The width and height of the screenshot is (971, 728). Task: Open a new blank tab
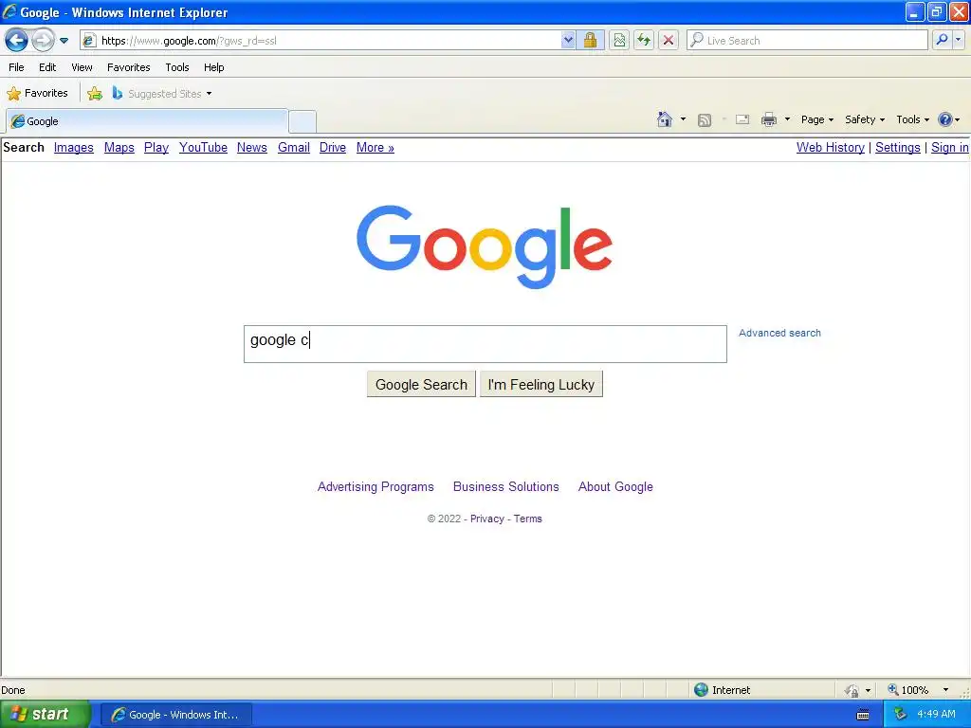pyautogui.click(x=302, y=121)
